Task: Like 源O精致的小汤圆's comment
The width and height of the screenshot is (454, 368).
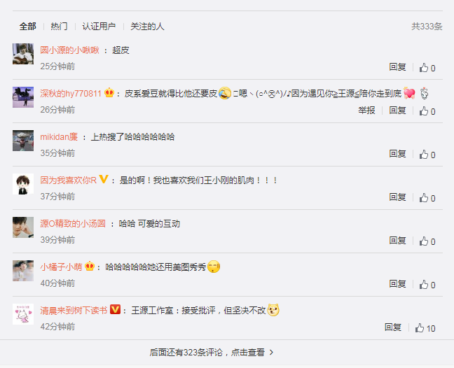Action: pos(427,241)
